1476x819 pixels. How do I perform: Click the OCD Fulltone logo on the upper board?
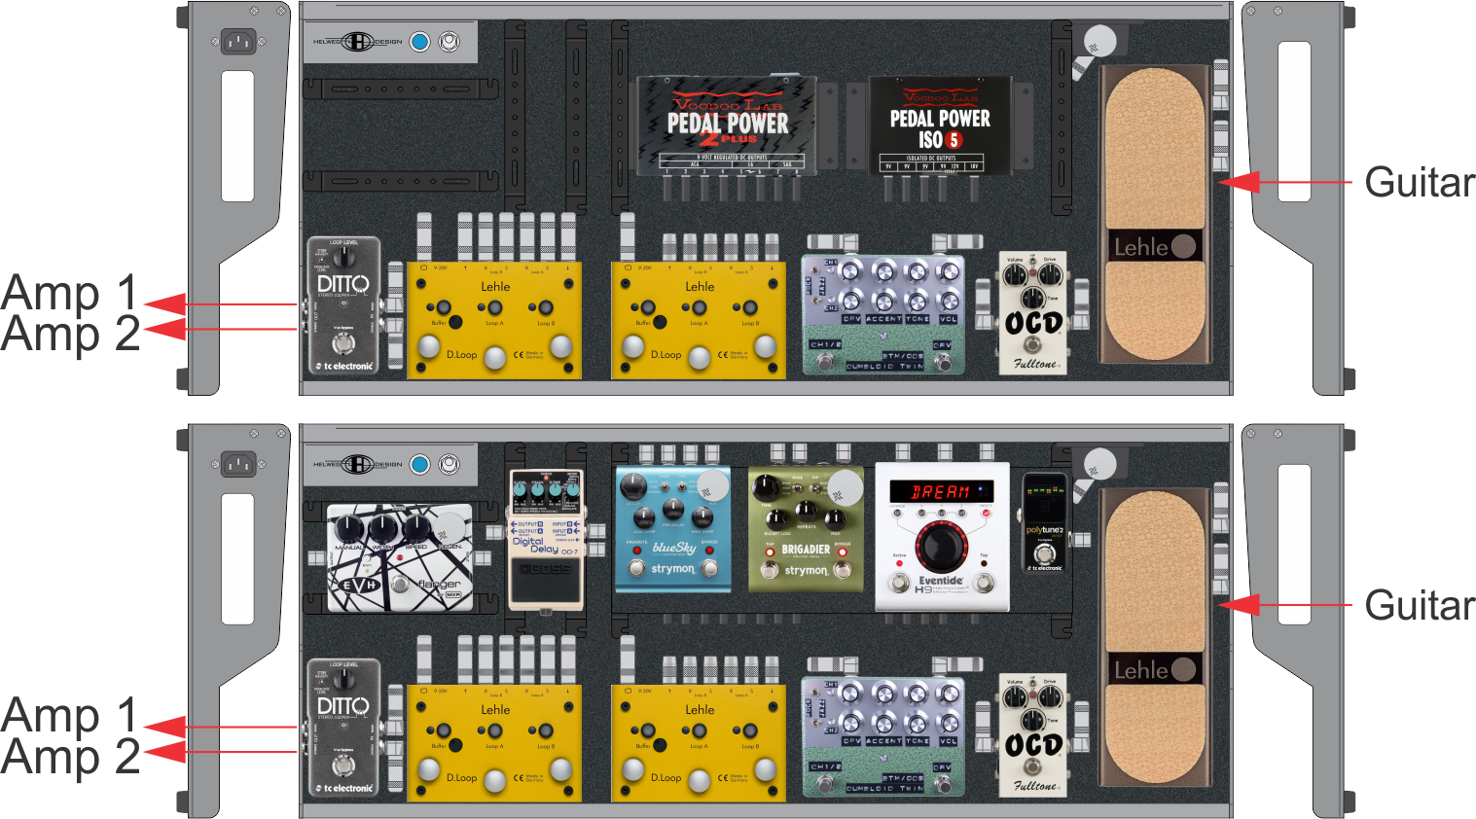tap(1032, 323)
